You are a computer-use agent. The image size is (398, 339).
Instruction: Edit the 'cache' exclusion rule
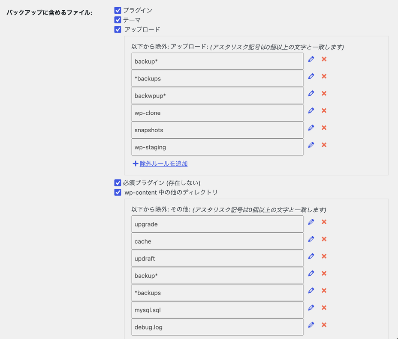point(311,239)
